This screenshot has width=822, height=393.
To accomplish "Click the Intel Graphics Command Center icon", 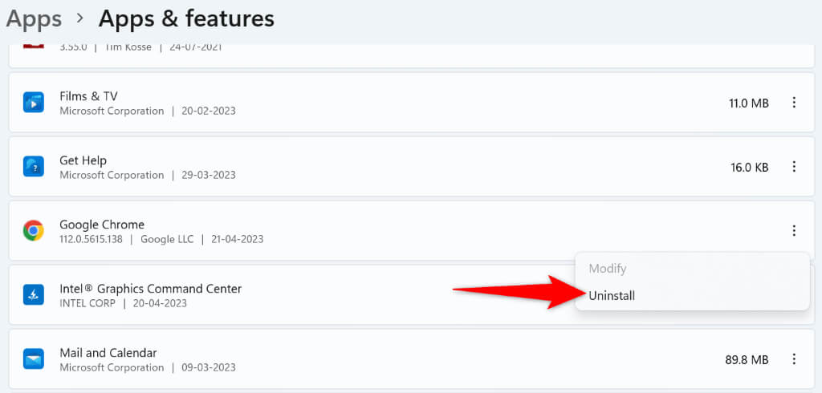I will pyautogui.click(x=33, y=295).
